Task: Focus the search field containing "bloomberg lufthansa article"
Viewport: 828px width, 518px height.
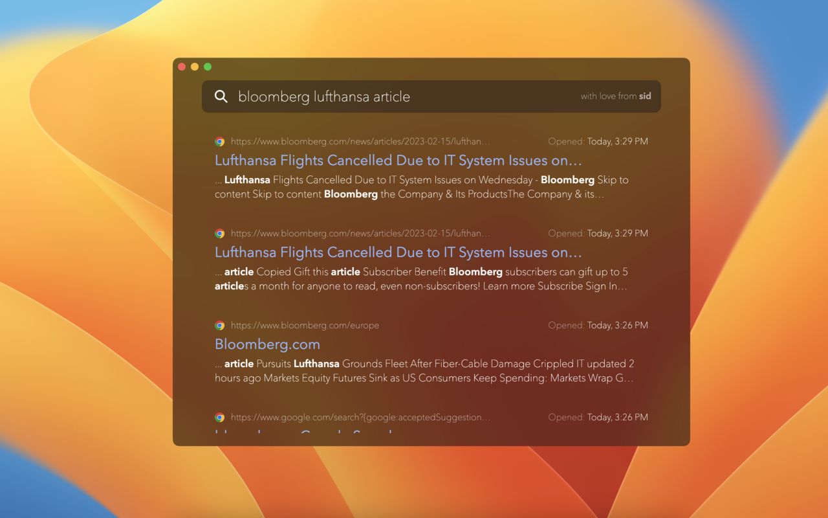Action: [x=431, y=96]
